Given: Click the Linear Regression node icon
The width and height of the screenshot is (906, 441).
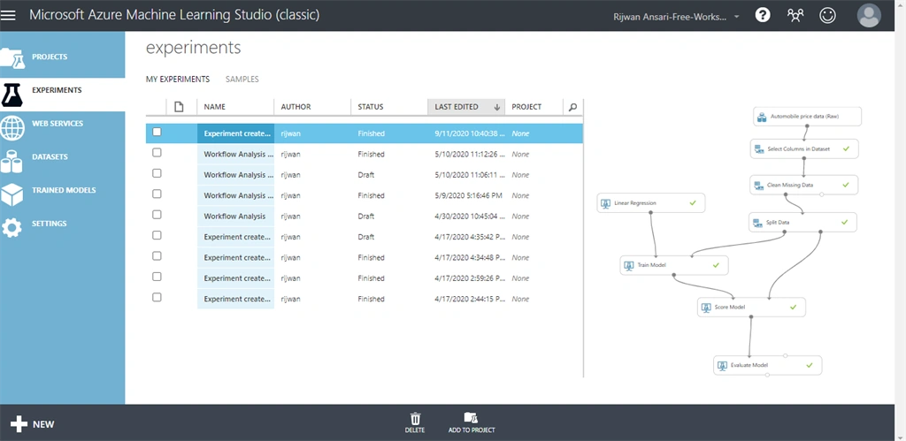Looking at the screenshot, I should pos(605,203).
